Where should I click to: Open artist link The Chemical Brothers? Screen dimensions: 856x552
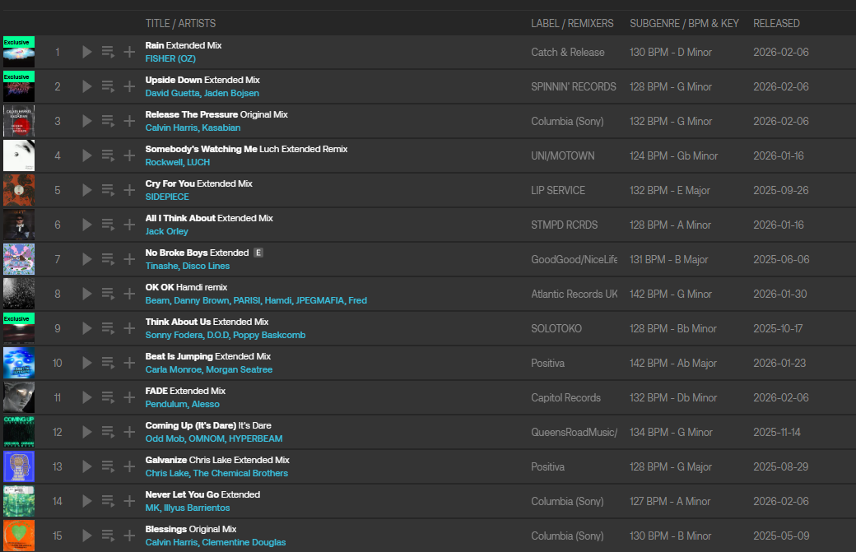tap(240, 474)
